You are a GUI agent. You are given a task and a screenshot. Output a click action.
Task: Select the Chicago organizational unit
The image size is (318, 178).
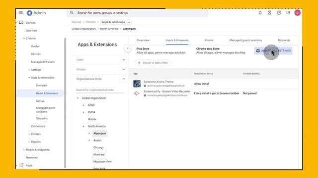[98, 147]
